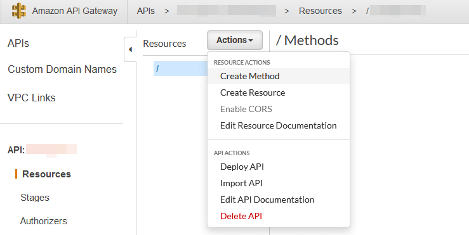Click the Resources breadcrumb link
This screenshot has width=469, height=235.
320,11
